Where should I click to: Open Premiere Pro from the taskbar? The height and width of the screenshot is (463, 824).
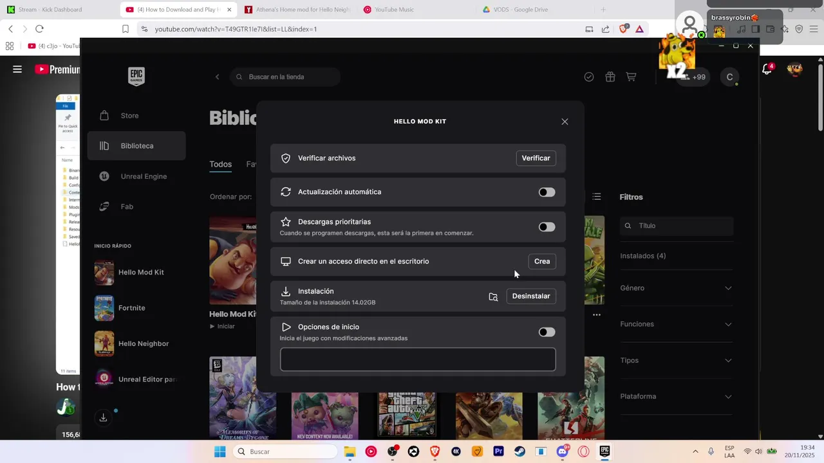tap(498, 451)
